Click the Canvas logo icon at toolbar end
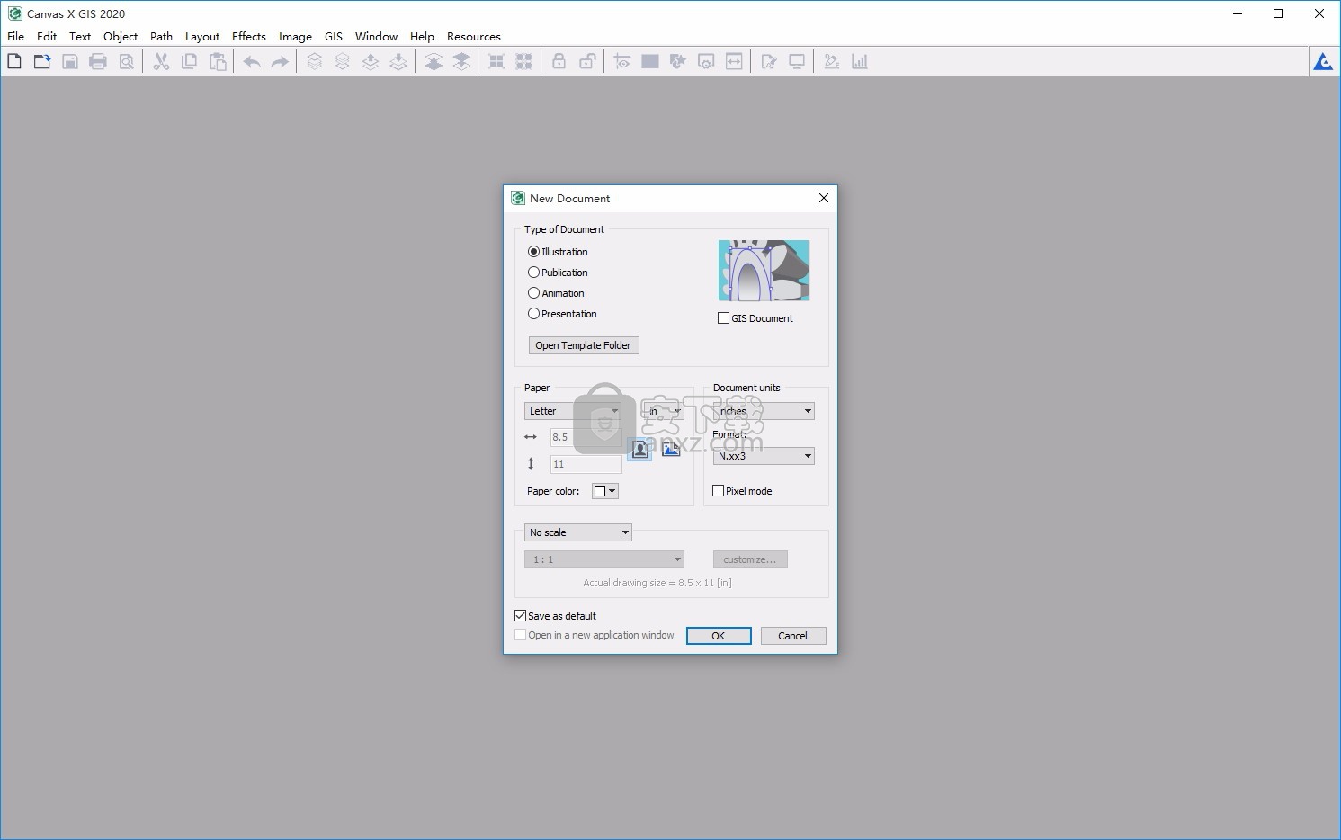The height and width of the screenshot is (840, 1341). pos(1323,61)
